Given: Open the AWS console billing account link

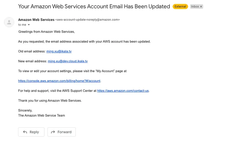Looking at the screenshot, I should (x=59, y=81).
